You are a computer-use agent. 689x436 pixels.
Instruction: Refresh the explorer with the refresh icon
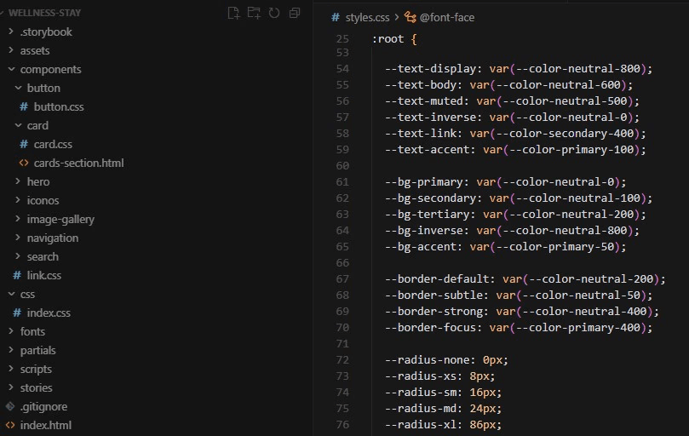274,13
